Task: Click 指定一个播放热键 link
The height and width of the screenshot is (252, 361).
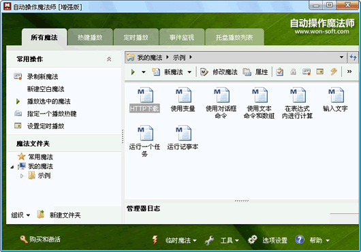Action: 52,114
